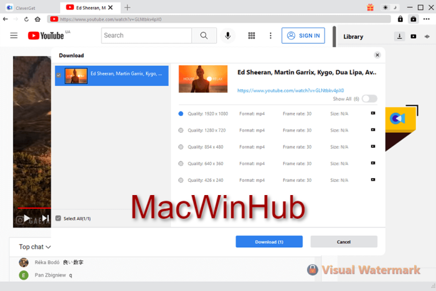Screen dimensions: 436x291
Task: Select 426 x 240 quality radio button
Action: 181,180
